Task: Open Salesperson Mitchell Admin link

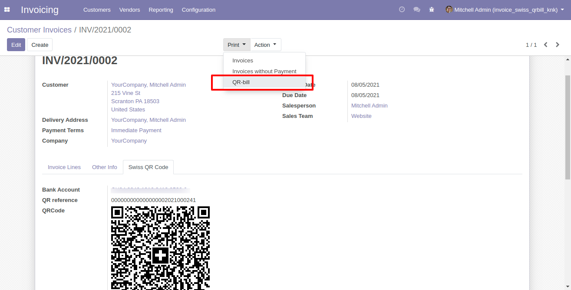Action: (370, 106)
